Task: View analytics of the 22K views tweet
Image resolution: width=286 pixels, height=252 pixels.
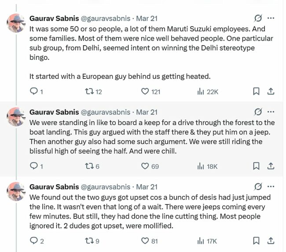Action: tap(201, 92)
